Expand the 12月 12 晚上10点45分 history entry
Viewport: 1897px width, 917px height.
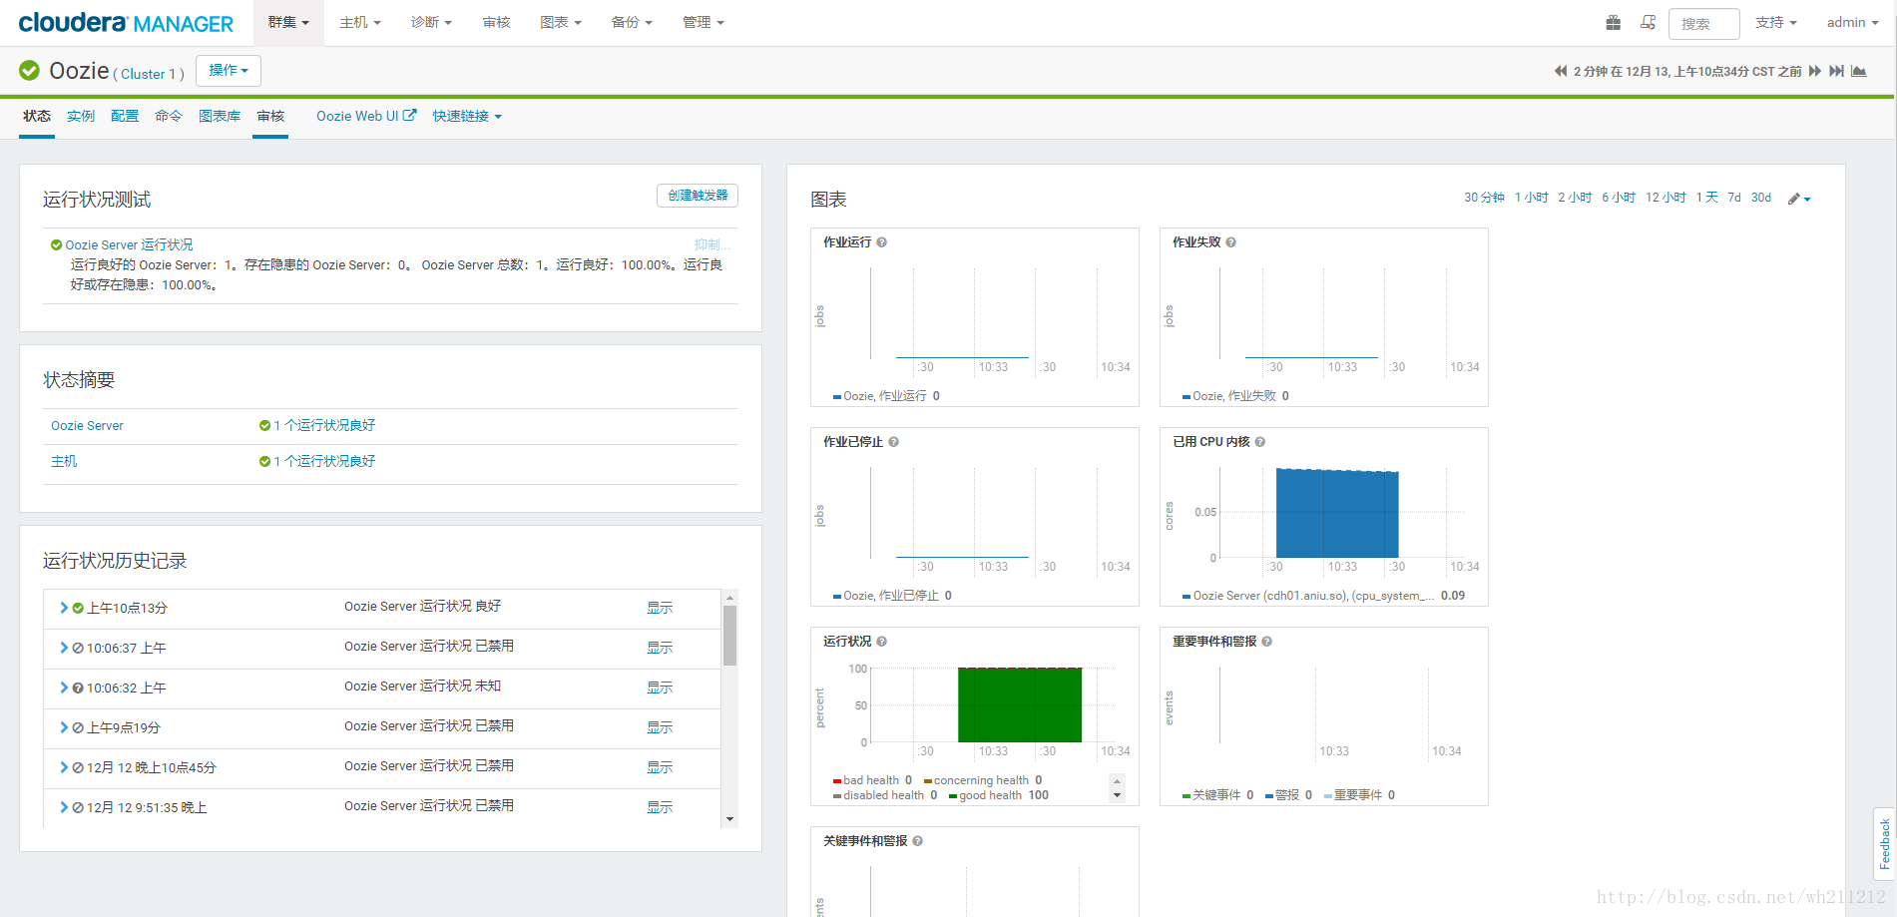pos(64,767)
